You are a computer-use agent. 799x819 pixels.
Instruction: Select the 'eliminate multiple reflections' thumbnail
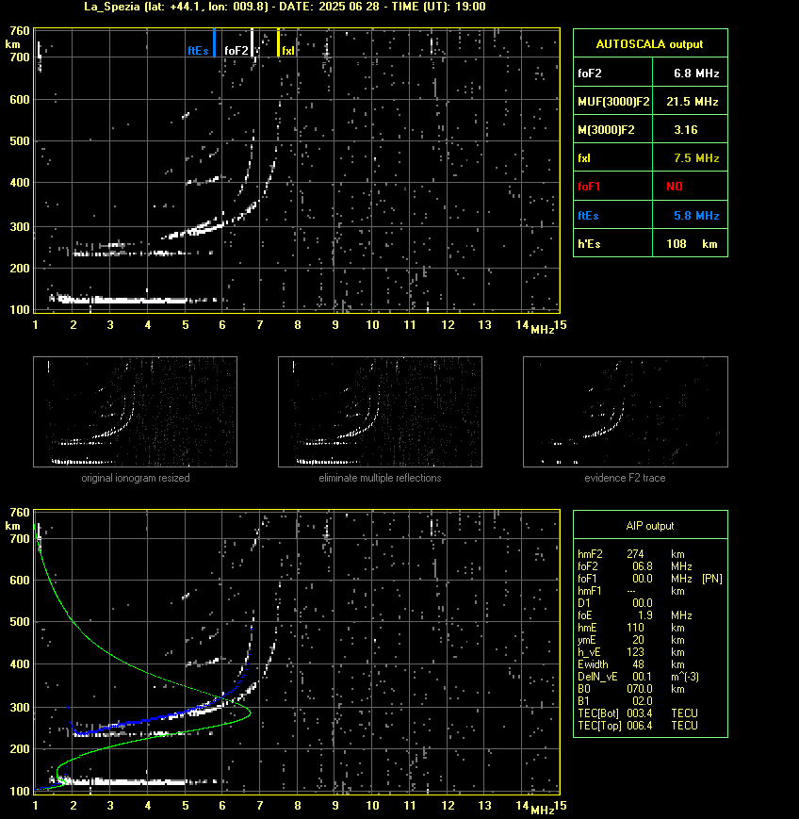(380, 412)
